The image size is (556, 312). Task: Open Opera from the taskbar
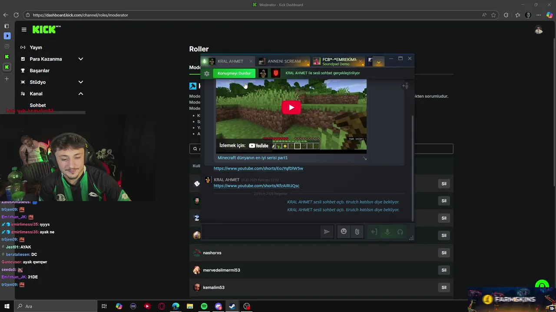(162, 306)
